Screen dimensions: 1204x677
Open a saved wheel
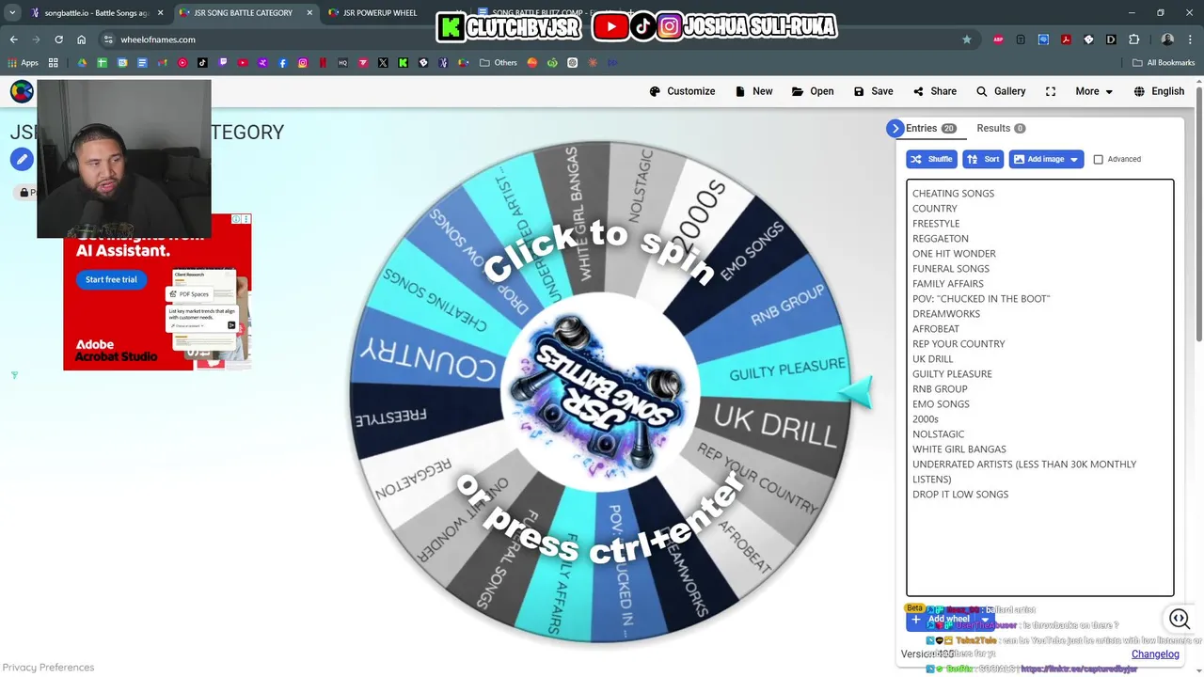tap(813, 91)
